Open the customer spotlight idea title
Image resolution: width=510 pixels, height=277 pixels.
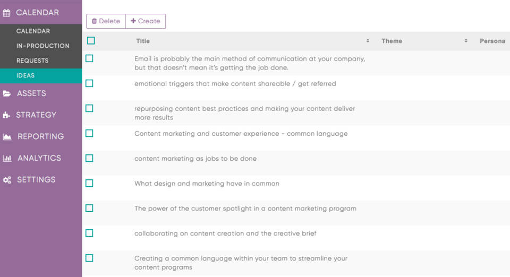pyautogui.click(x=245, y=209)
